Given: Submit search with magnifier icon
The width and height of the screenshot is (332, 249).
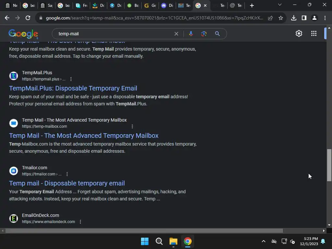Looking at the screenshot, I should pyautogui.click(x=217, y=34).
